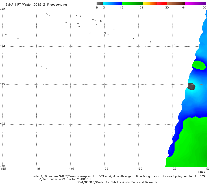Click the longitude axis label '-125'
This screenshot has height=184, width=209.
click(173, 169)
